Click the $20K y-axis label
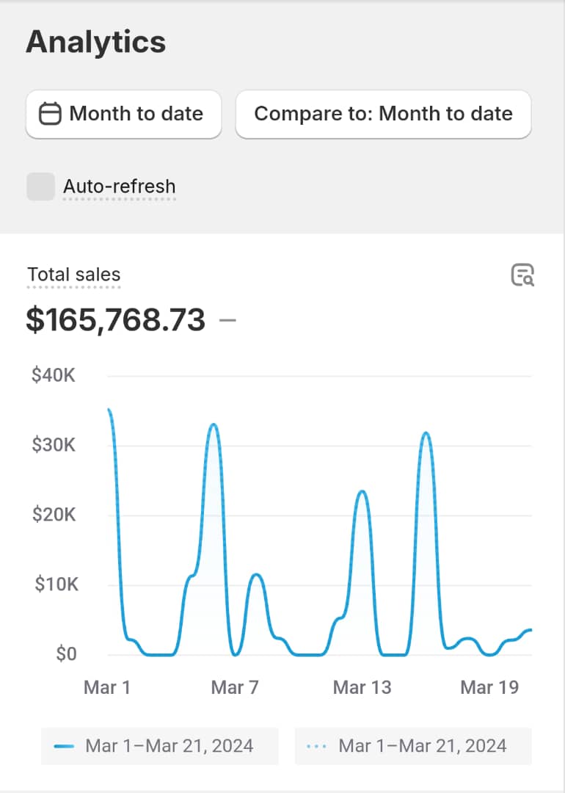This screenshot has height=793, width=565. tap(54, 515)
